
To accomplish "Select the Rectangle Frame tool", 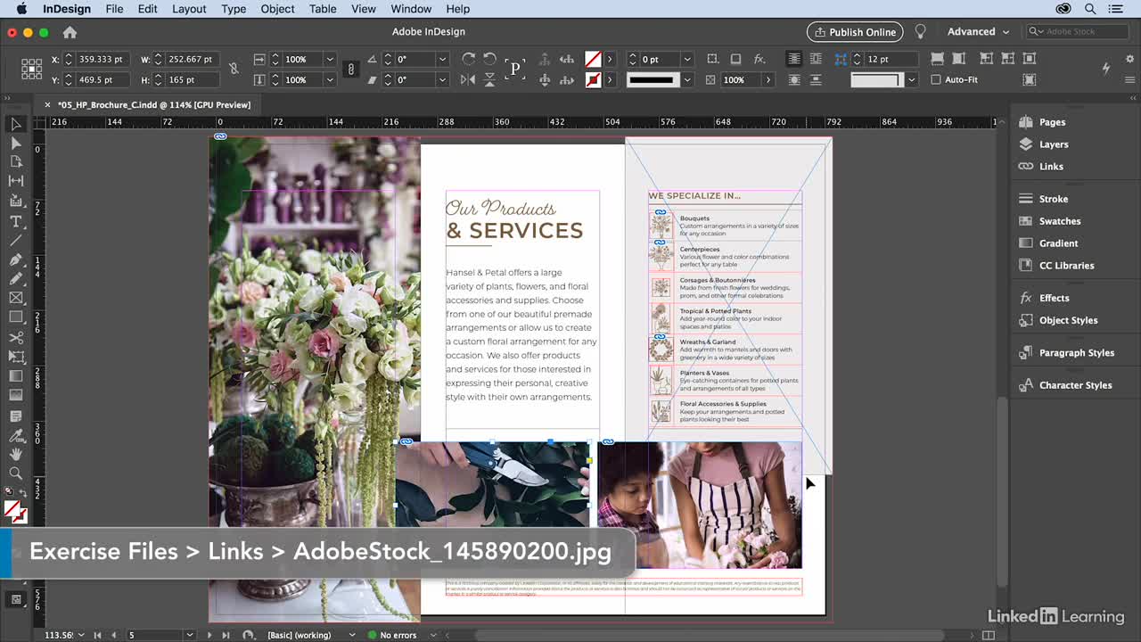I will pos(16,298).
